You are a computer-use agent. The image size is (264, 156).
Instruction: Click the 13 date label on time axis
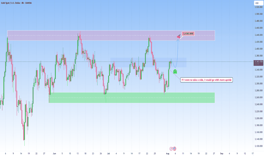(78, 153)
